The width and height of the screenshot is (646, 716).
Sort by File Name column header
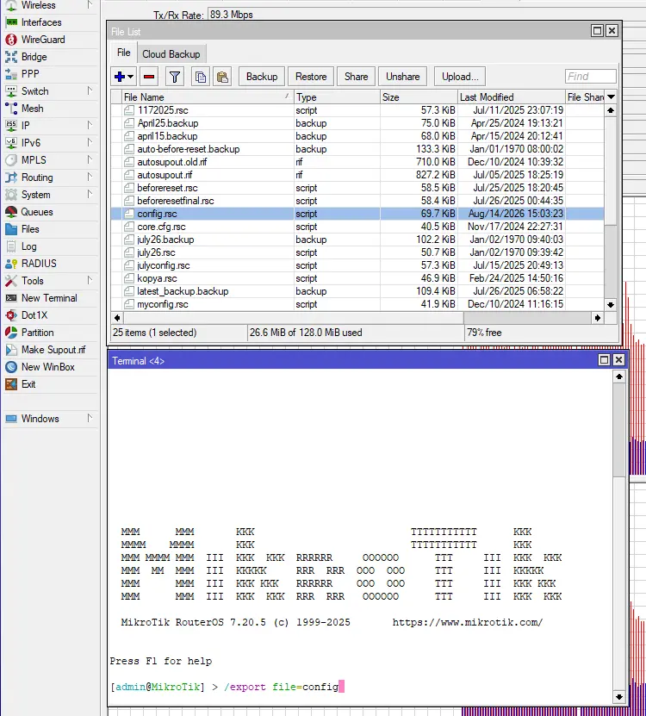(x=208, y=97)
